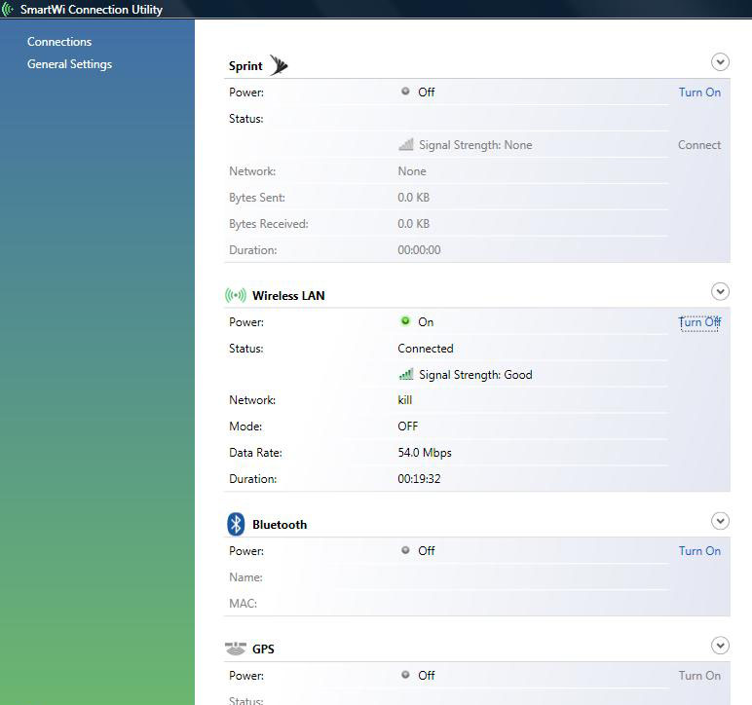This screenshot has width=752, height=705.
Task: Click Sprint duration '00:00:00'
Action: pyautogui.click(x=419, y=249)
